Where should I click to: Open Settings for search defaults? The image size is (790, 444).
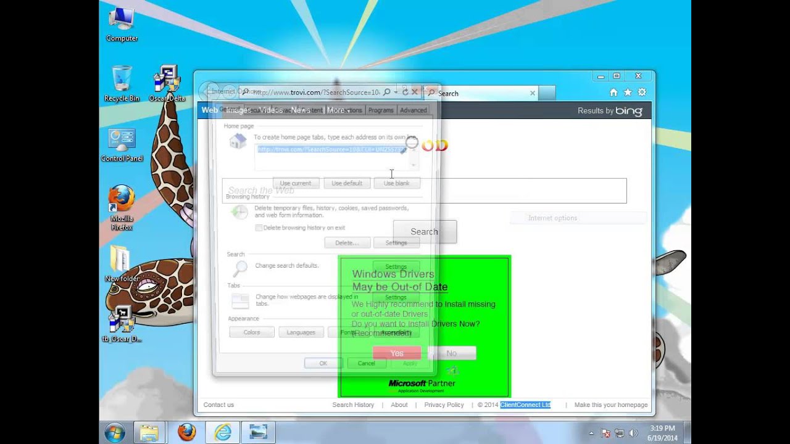(396, 267)
